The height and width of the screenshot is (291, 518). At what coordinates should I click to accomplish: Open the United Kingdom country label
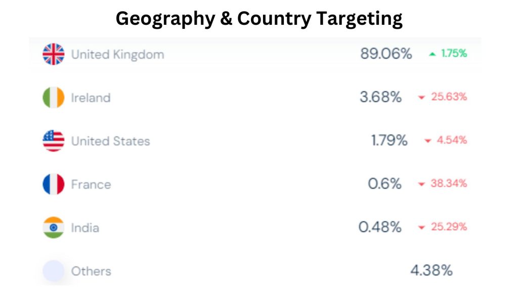coord(117,55)
